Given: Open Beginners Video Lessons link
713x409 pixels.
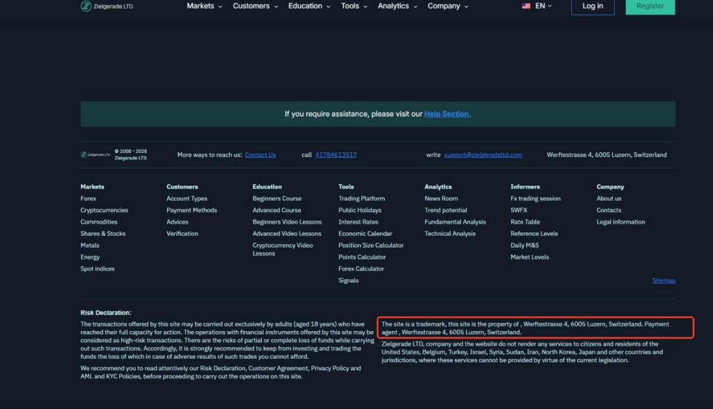Looking at the screenshot, I should coord(287,222).
